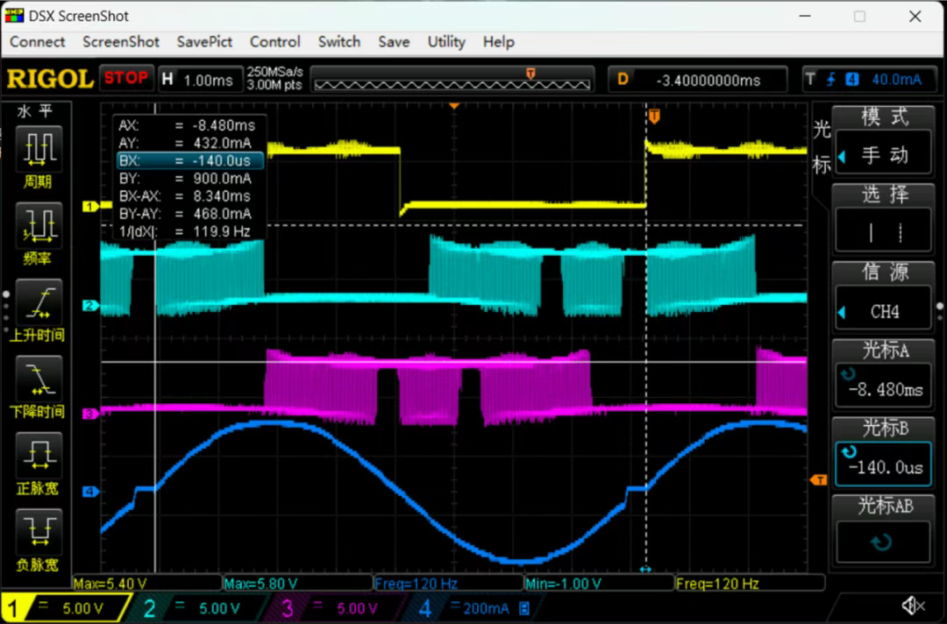This screenshot has width=947, height=624.
Task: Select the Frequency (频率) measurement icon
Action: (x=37, y=225)
